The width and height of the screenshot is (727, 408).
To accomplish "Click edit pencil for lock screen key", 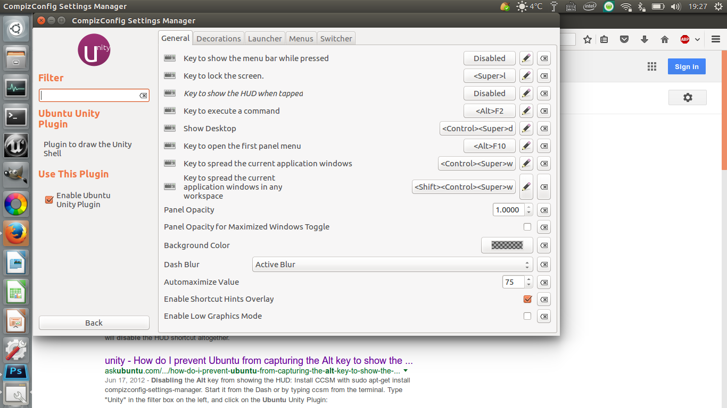I will pyautogui.click(x=526, y=76).
